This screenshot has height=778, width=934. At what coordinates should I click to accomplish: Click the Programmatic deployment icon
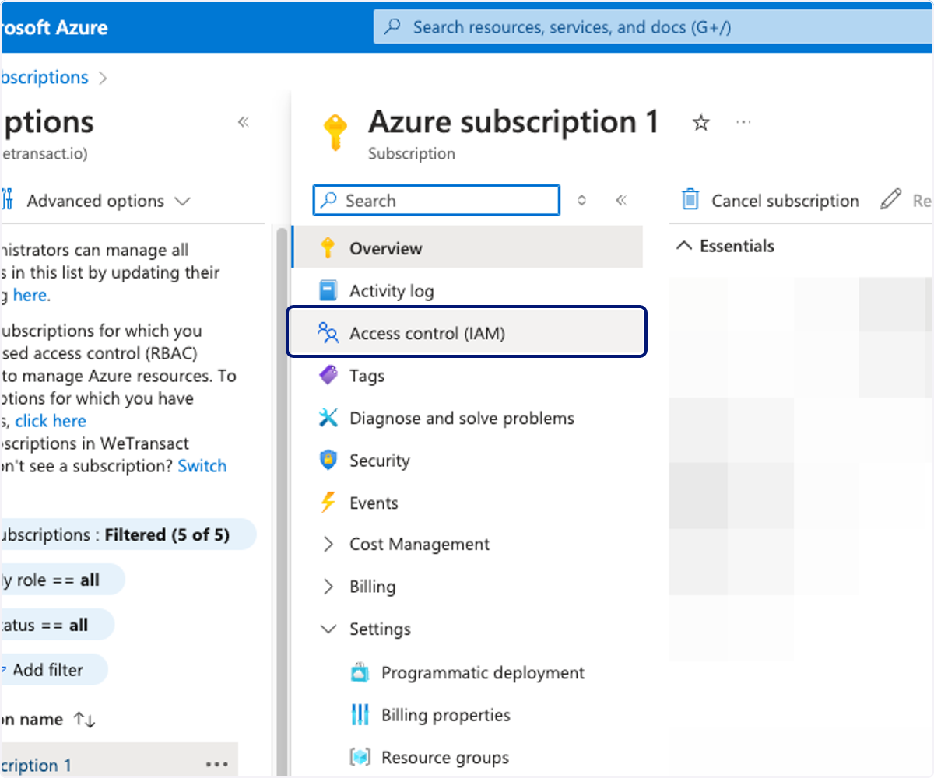click(x=360, y=672)
